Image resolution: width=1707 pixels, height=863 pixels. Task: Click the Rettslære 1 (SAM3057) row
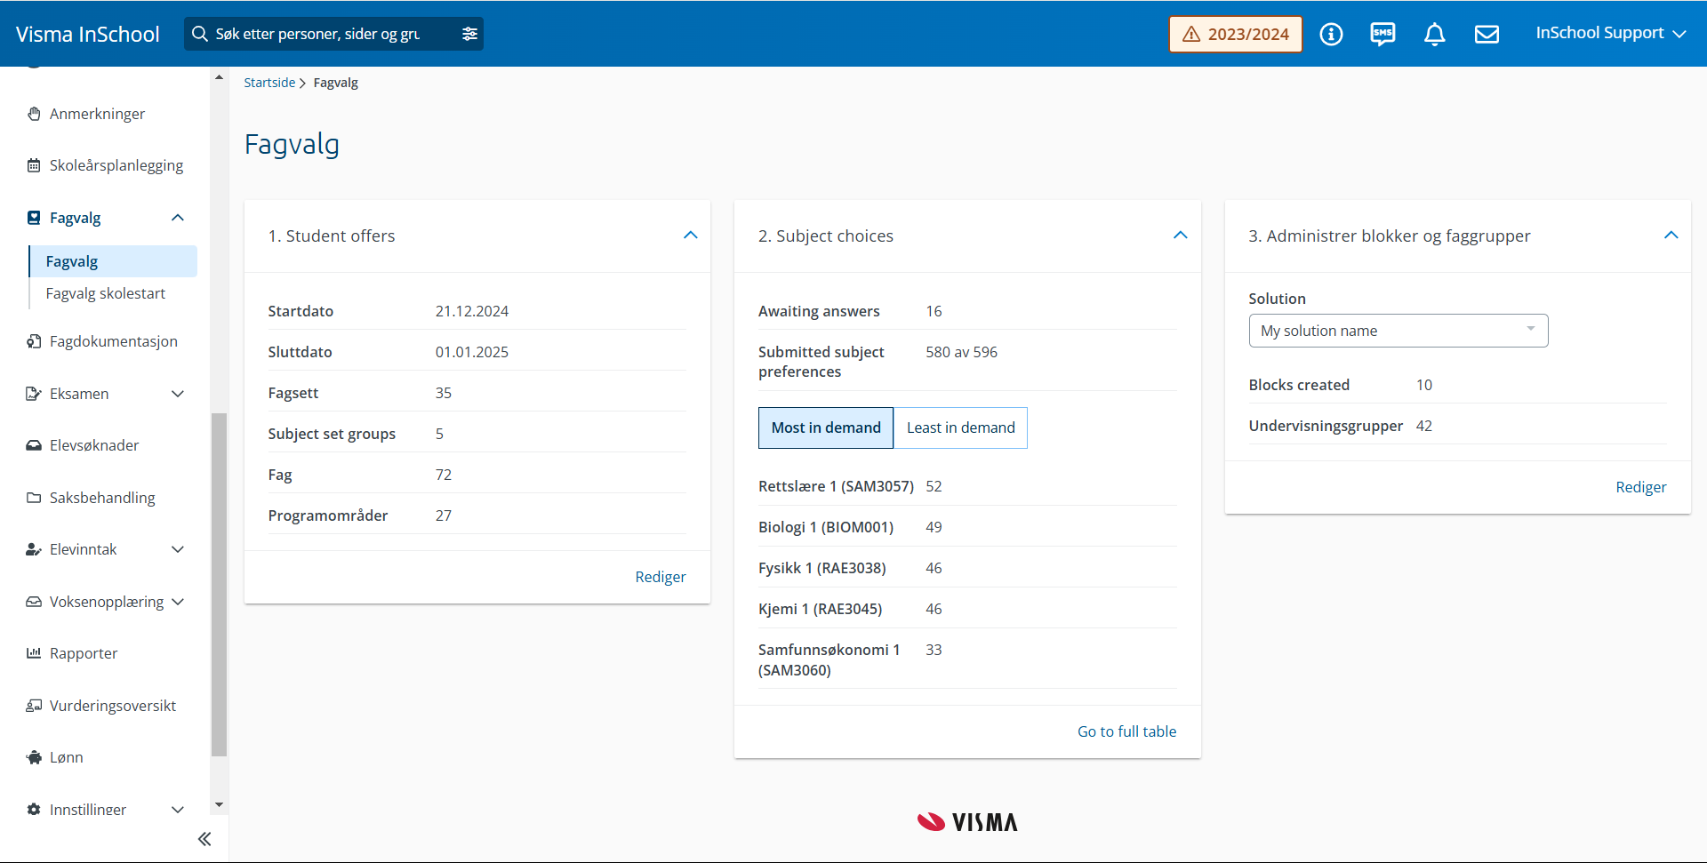pos(967,486)
